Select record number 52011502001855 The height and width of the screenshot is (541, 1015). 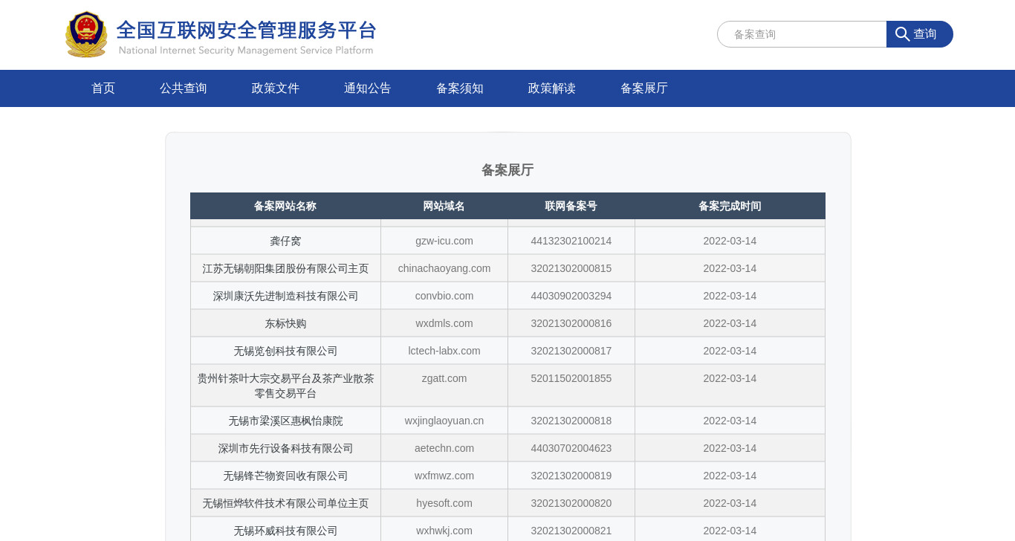coord(571,378)
